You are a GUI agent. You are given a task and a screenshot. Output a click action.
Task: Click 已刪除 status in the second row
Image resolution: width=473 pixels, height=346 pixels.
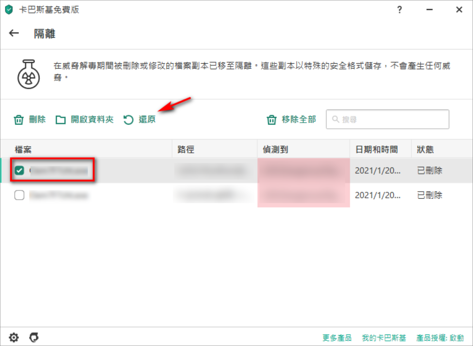click(x=430, y=195)
